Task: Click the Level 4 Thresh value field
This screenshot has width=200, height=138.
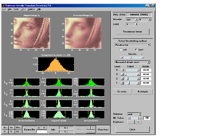Action: (x=146, y=70)
